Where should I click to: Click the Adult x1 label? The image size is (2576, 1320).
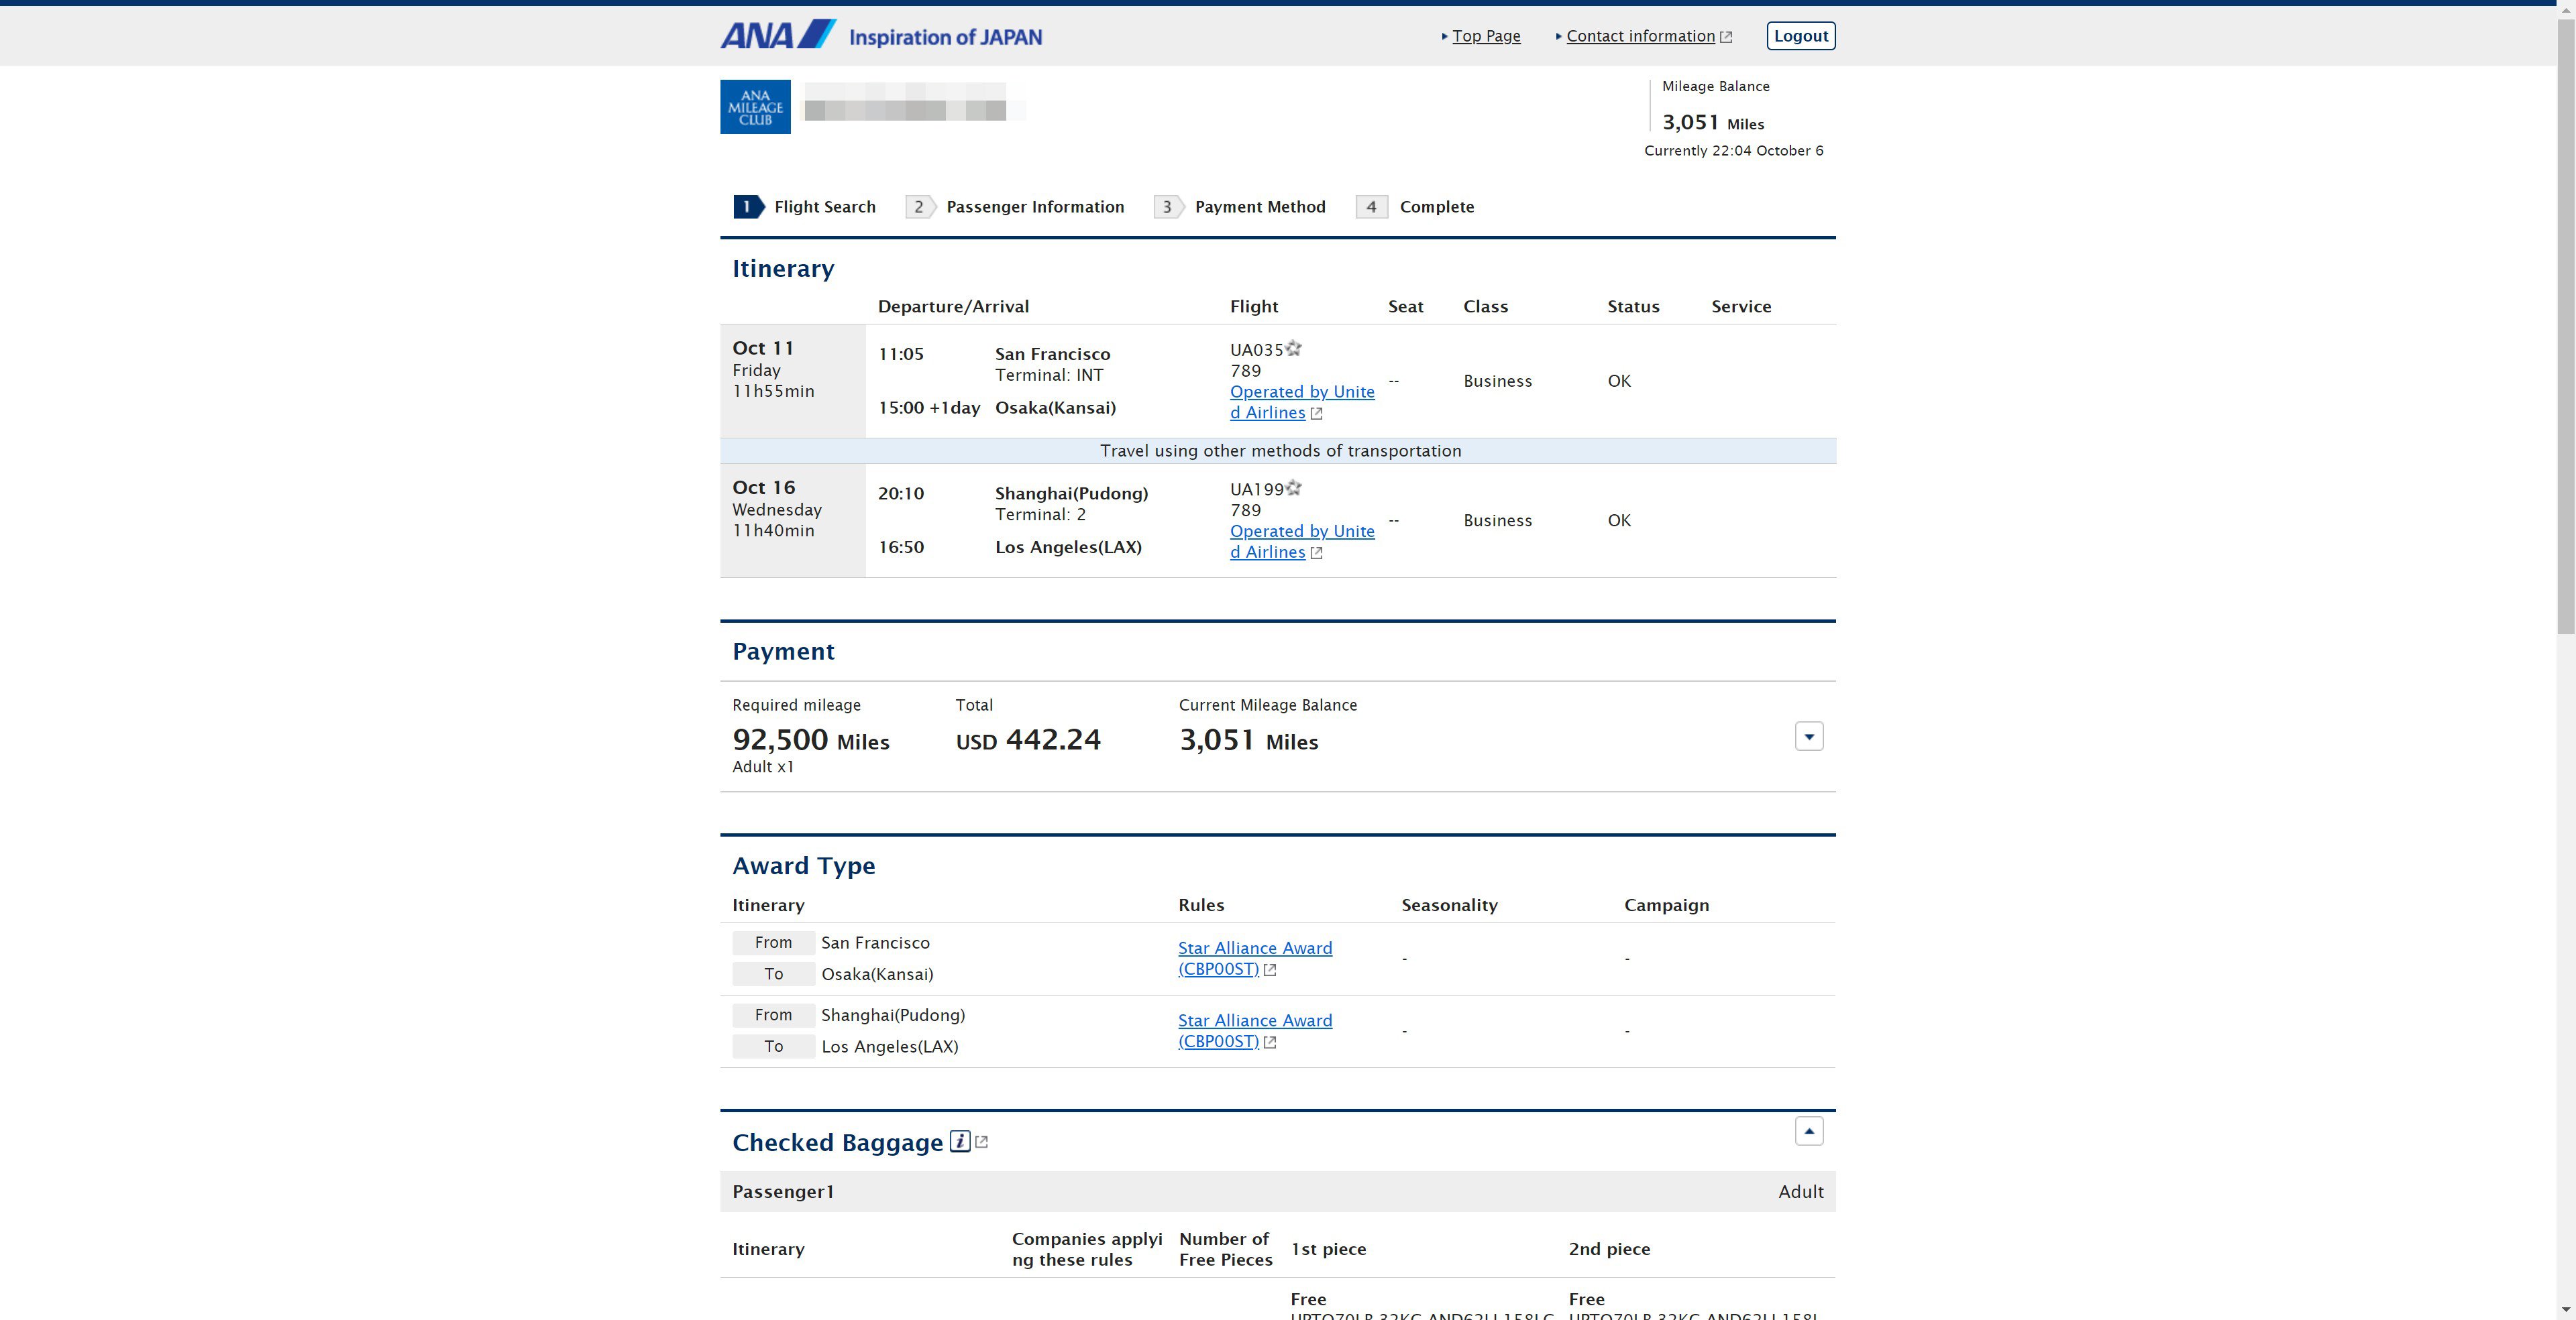763,766
